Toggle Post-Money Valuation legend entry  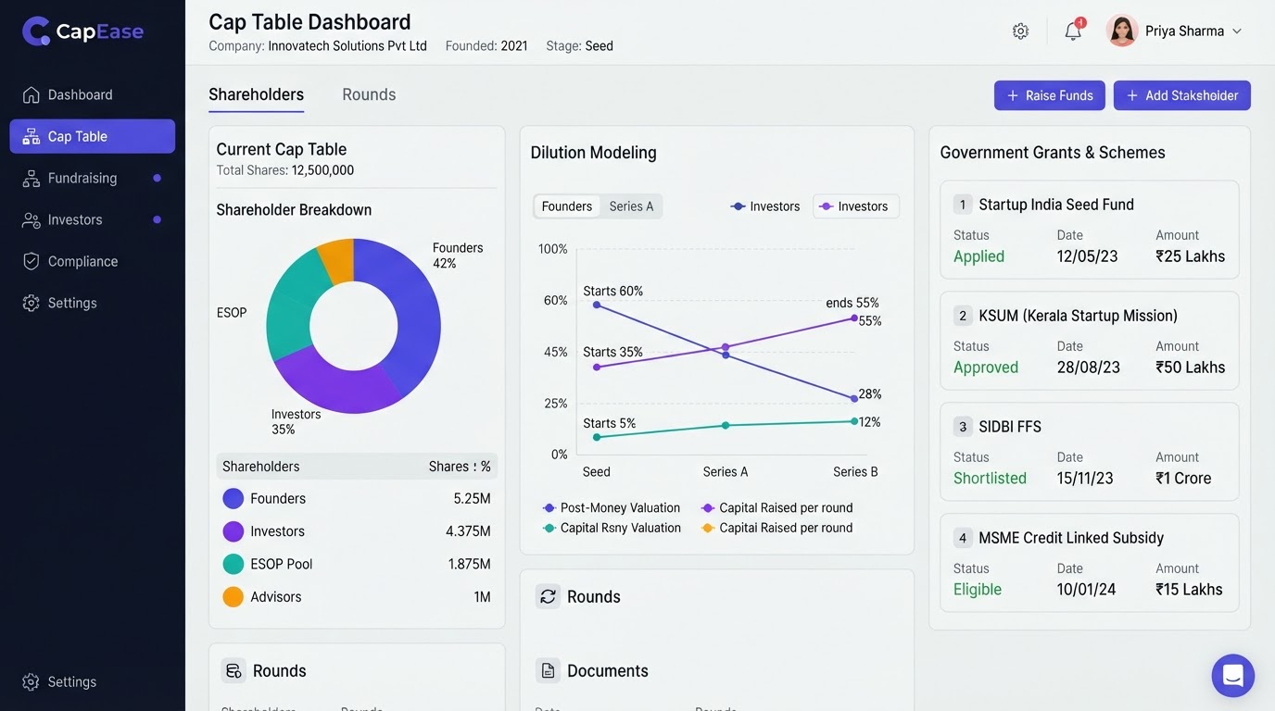pyautogui.click(x=612, y=508)
